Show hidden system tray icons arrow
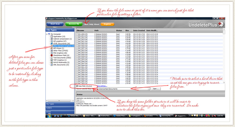 (190, 116)
